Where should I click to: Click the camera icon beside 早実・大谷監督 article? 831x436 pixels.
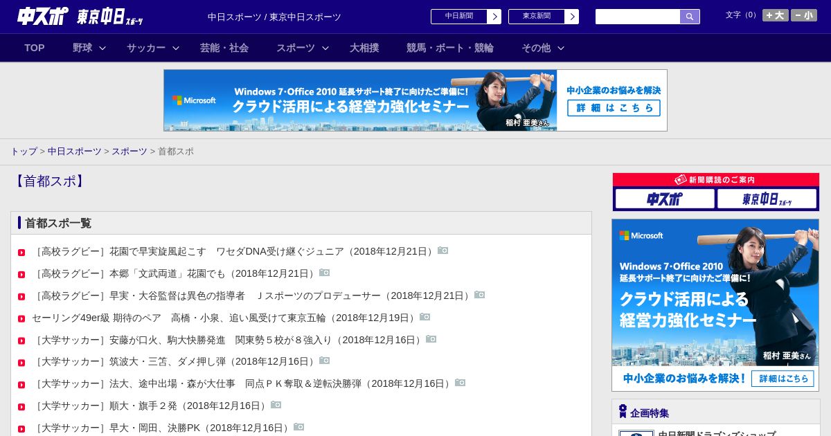480,295
